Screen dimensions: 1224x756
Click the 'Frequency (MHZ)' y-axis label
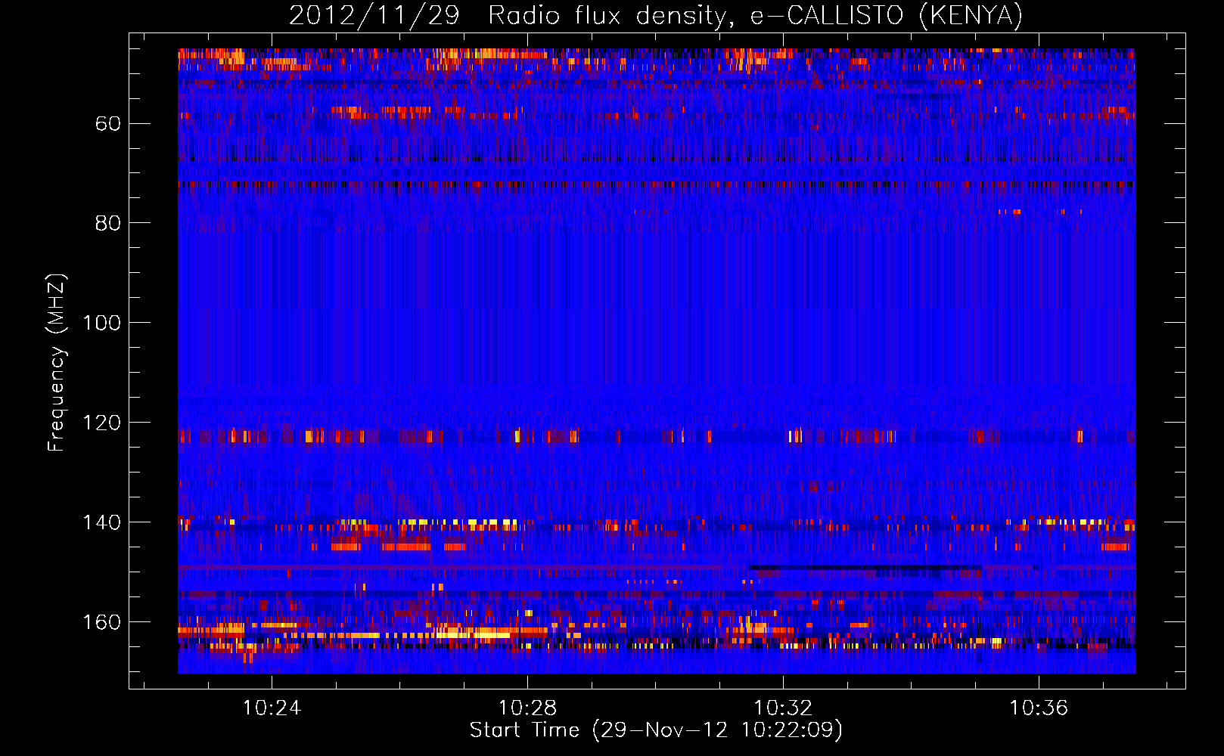coord(57,362)
